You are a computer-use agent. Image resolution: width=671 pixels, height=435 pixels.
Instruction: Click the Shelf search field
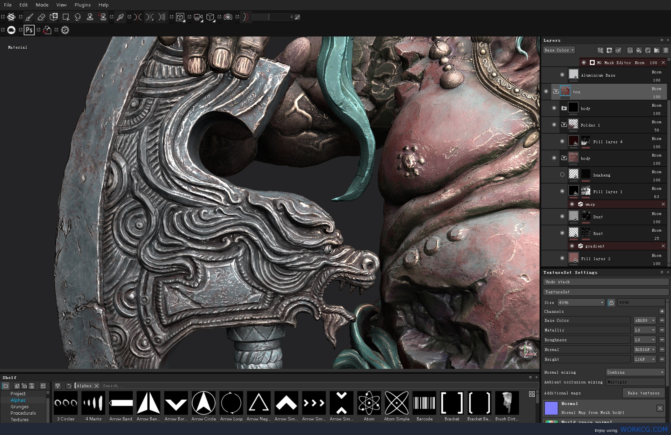pyautogui.click(x=320, y=386)
